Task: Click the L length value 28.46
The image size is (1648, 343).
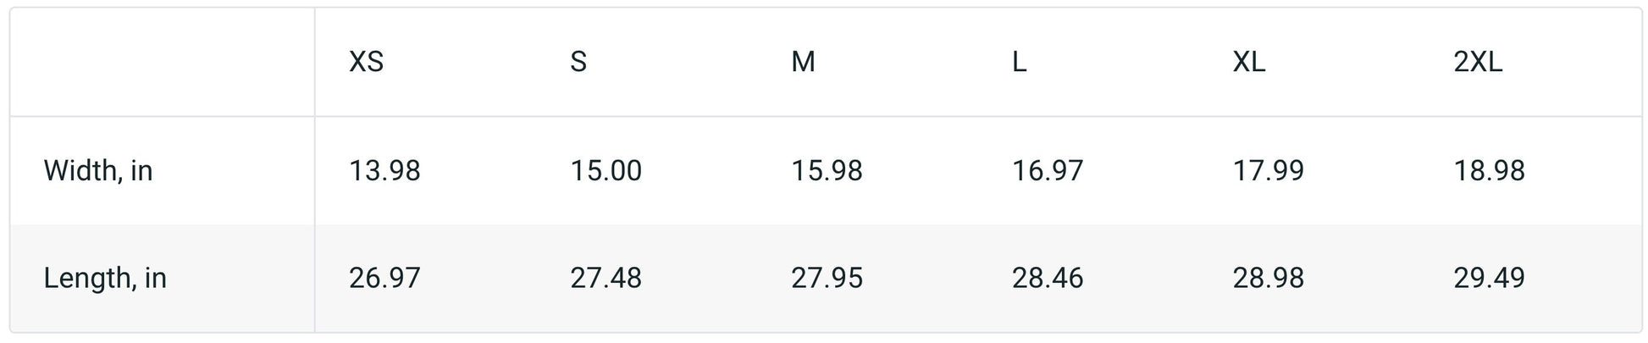Action: (1048, 278)
